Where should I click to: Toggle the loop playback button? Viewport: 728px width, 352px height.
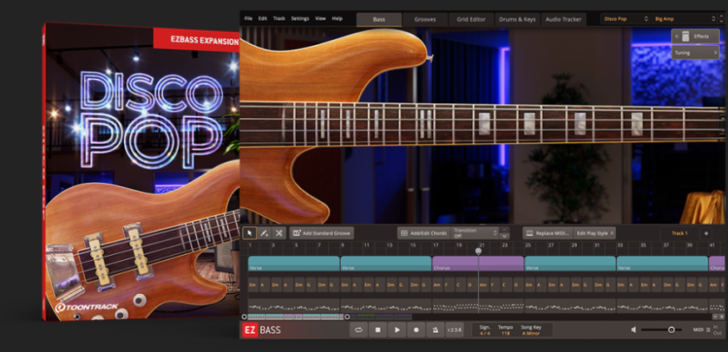pyautogui.click(x=358, y=329)
